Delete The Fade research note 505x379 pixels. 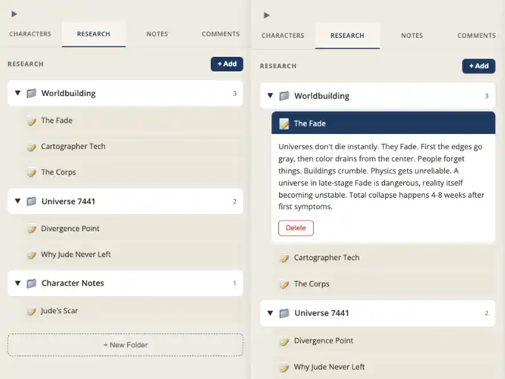[295, 228]
